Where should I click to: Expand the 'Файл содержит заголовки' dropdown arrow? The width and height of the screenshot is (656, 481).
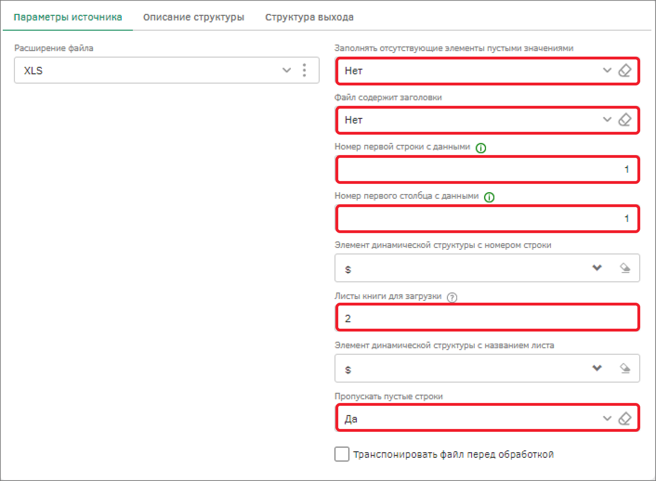pos(607,120)
